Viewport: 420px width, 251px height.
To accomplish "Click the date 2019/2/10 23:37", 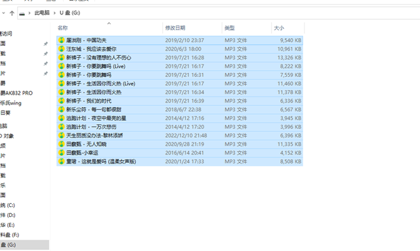I will coord(184,40).
